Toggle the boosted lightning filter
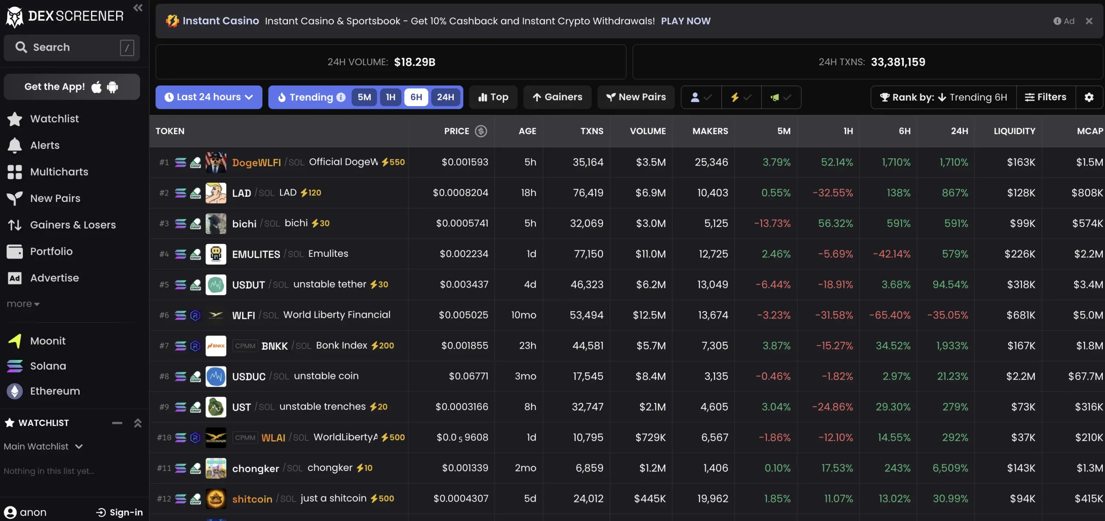 point(741,97)
